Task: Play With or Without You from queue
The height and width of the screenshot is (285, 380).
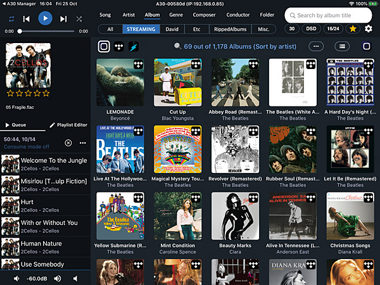Action: coord(46,226)
